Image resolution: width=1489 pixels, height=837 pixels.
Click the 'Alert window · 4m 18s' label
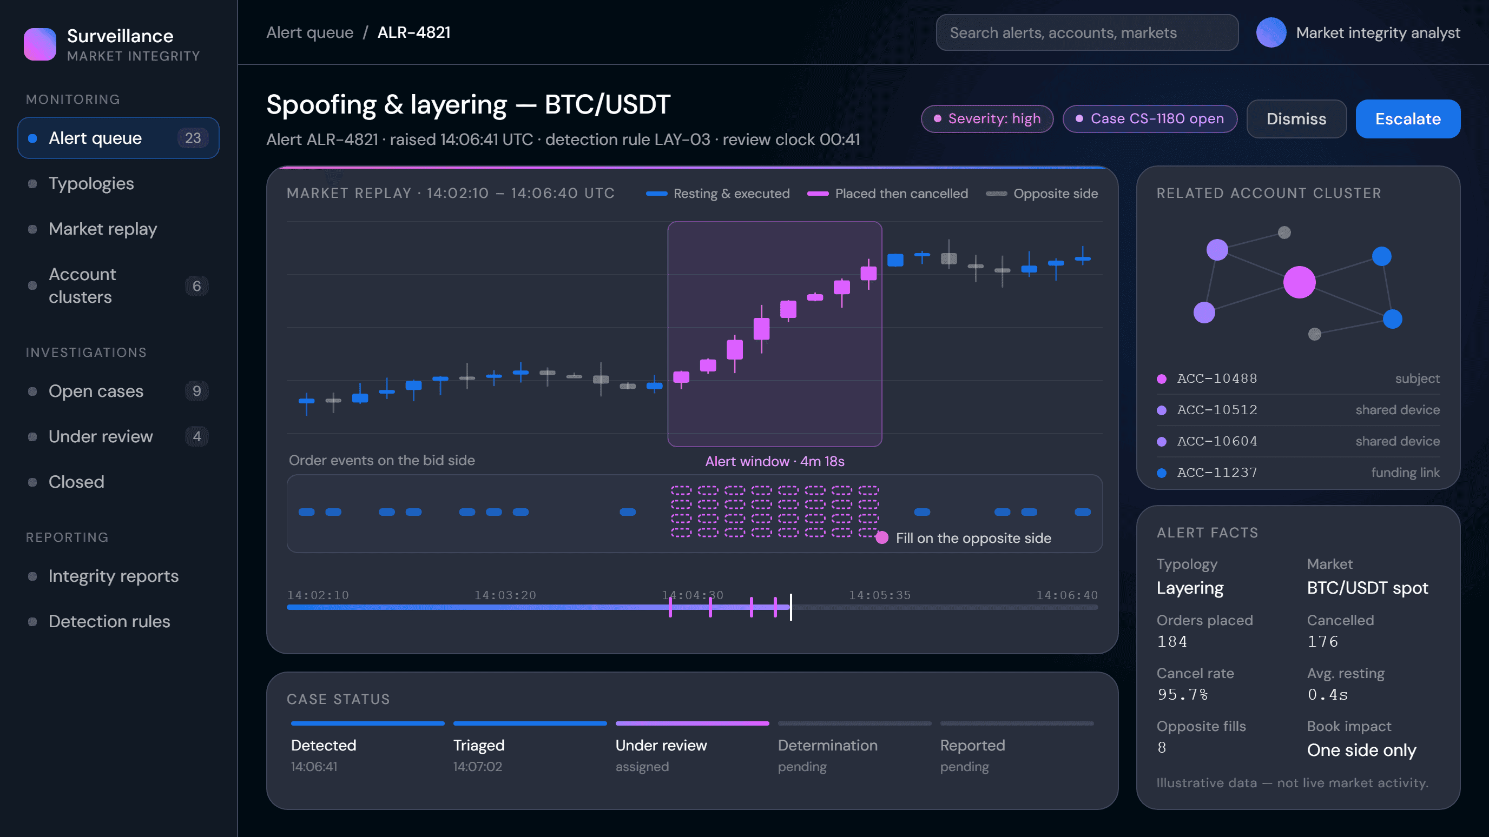[775, 462]
